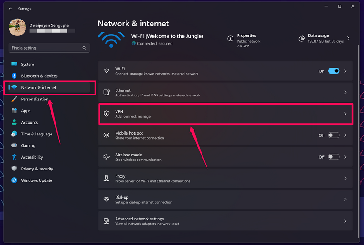
Task: Click the Properties info icon
Action: 231,39
